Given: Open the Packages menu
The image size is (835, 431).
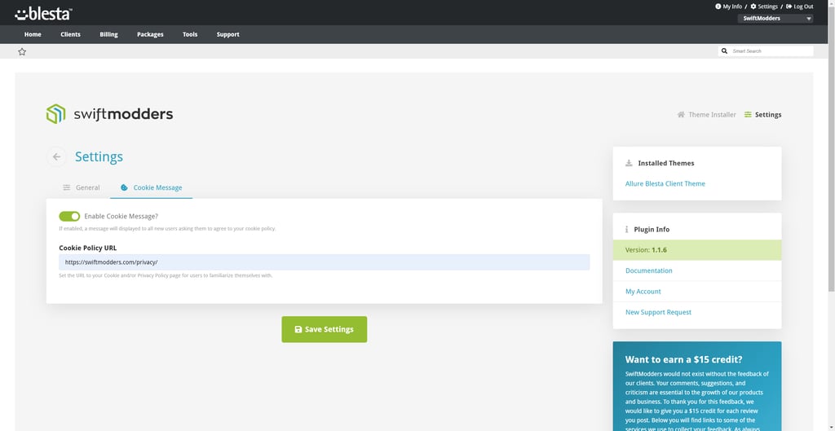Looking at the screenshot, I should click(150, 34).
